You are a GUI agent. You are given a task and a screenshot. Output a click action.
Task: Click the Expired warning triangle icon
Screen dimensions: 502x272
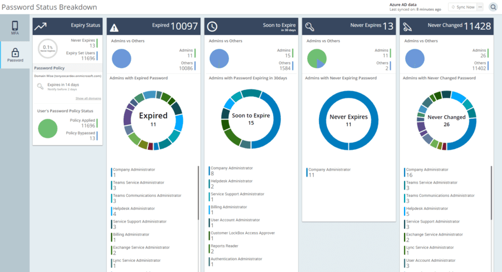tap(115, 27)
